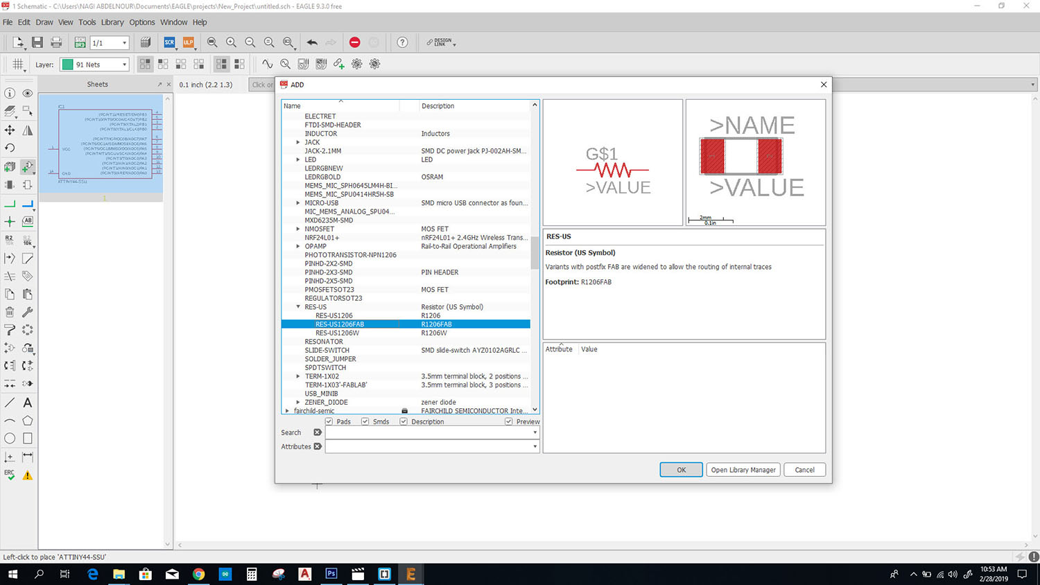
Task: Open the Library menu
Action: 112,22
